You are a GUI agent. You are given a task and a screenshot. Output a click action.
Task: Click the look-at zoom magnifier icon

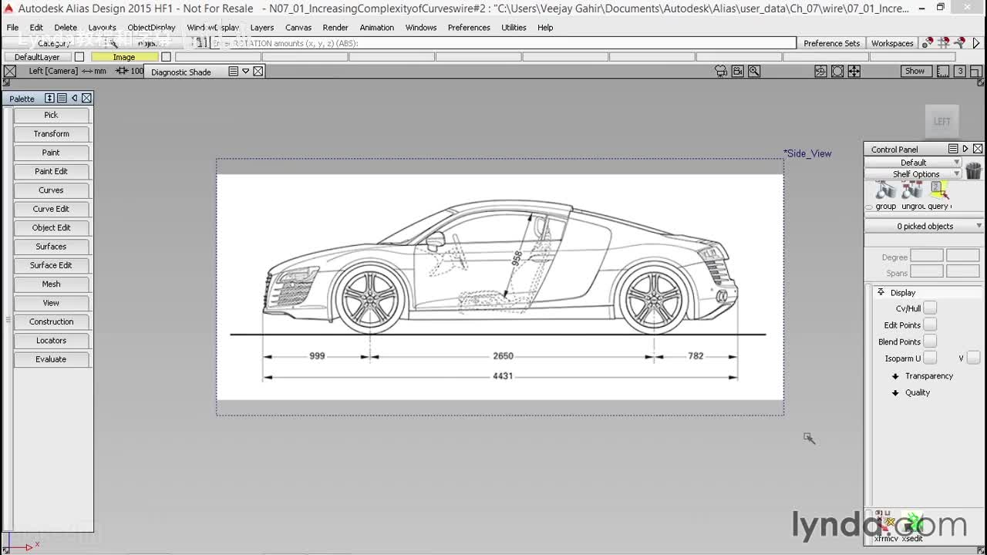pos(754,71)
